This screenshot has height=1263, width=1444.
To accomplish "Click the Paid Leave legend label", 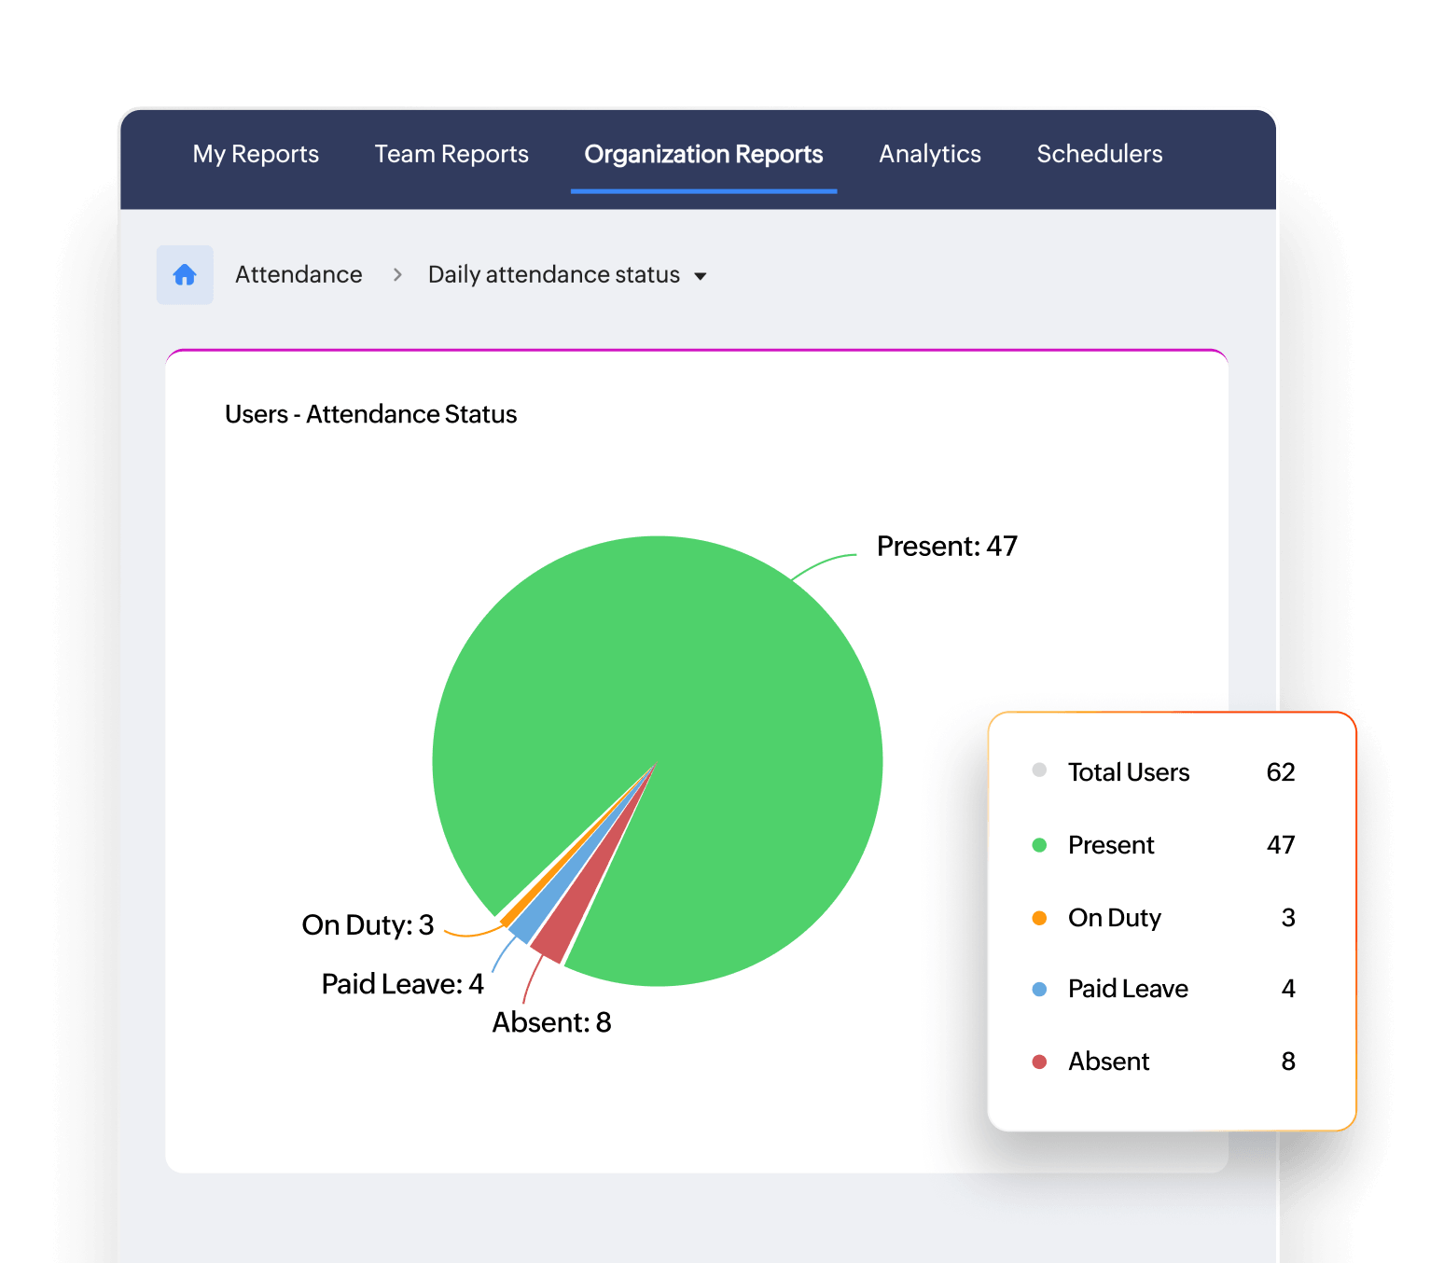I will [x=1128, y=989].
